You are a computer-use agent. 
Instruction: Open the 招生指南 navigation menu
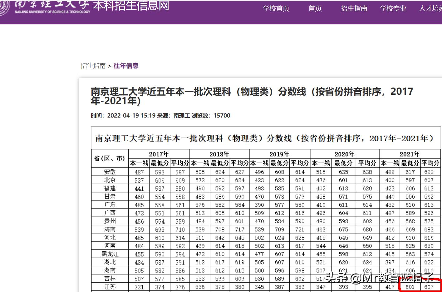click(x=354, y=8)
